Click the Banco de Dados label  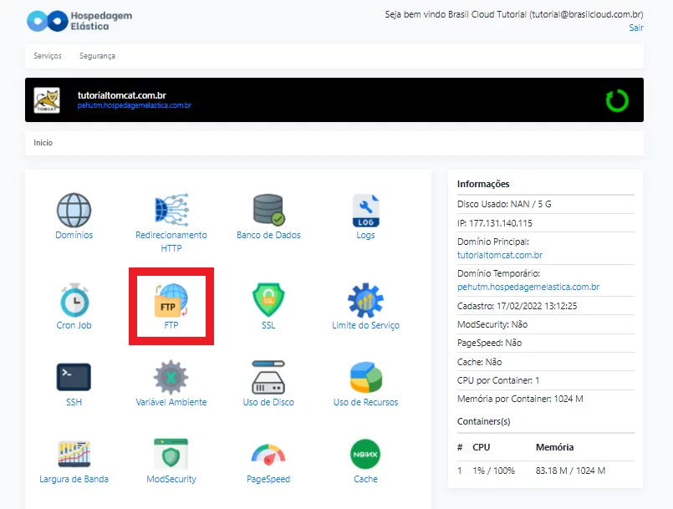268,235
